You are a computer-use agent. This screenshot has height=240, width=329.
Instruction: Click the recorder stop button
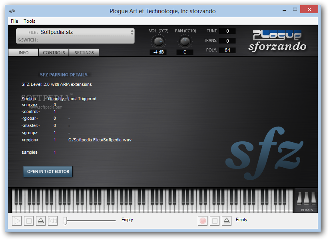click(215, 221)
